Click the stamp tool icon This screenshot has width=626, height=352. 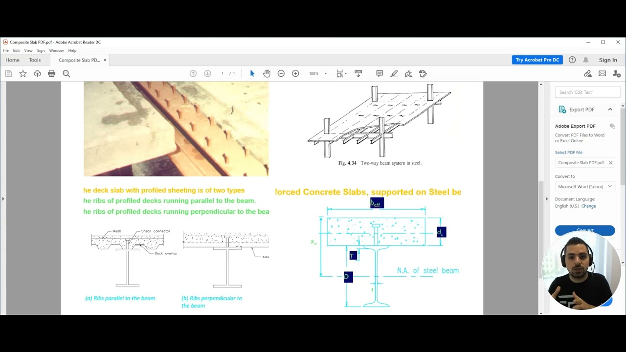pos(423,73)
